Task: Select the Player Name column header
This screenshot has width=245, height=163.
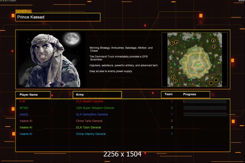Action: click(x=33, y=95)
